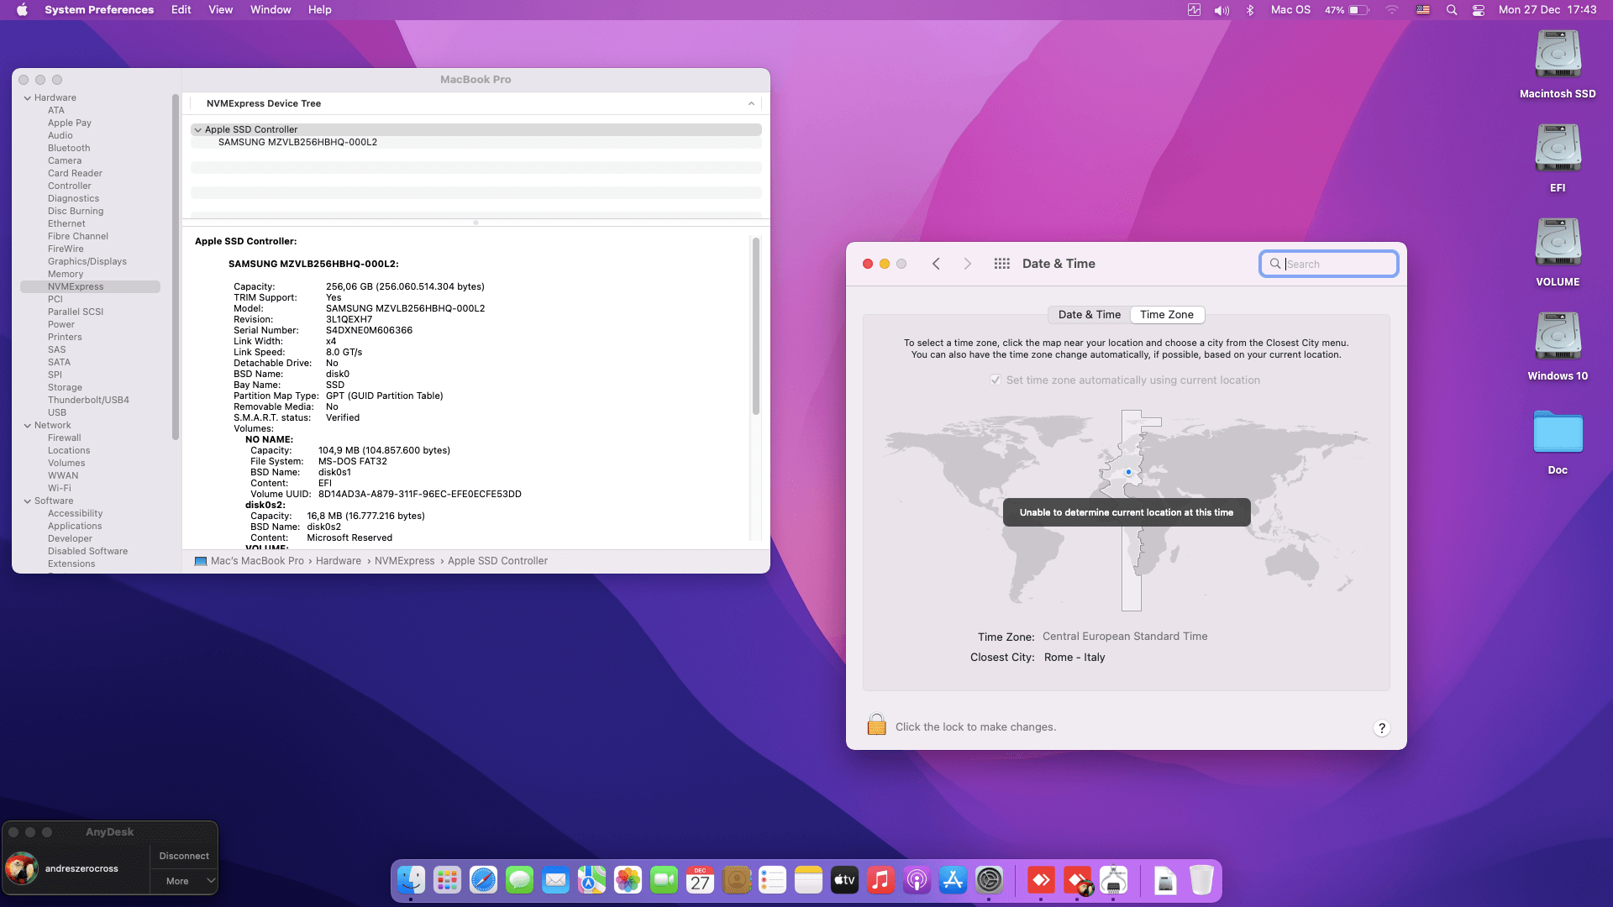Image resolution: width=1613 pixels, height=907 pixels.
Task: Go back in System Preferences
Action: pyautogui.click(x=936, y=264)
